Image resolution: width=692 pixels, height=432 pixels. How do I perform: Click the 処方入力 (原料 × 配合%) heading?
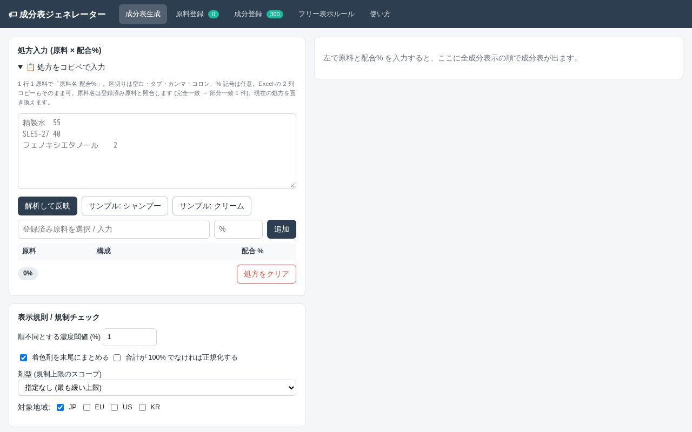(x=59, y=50)
